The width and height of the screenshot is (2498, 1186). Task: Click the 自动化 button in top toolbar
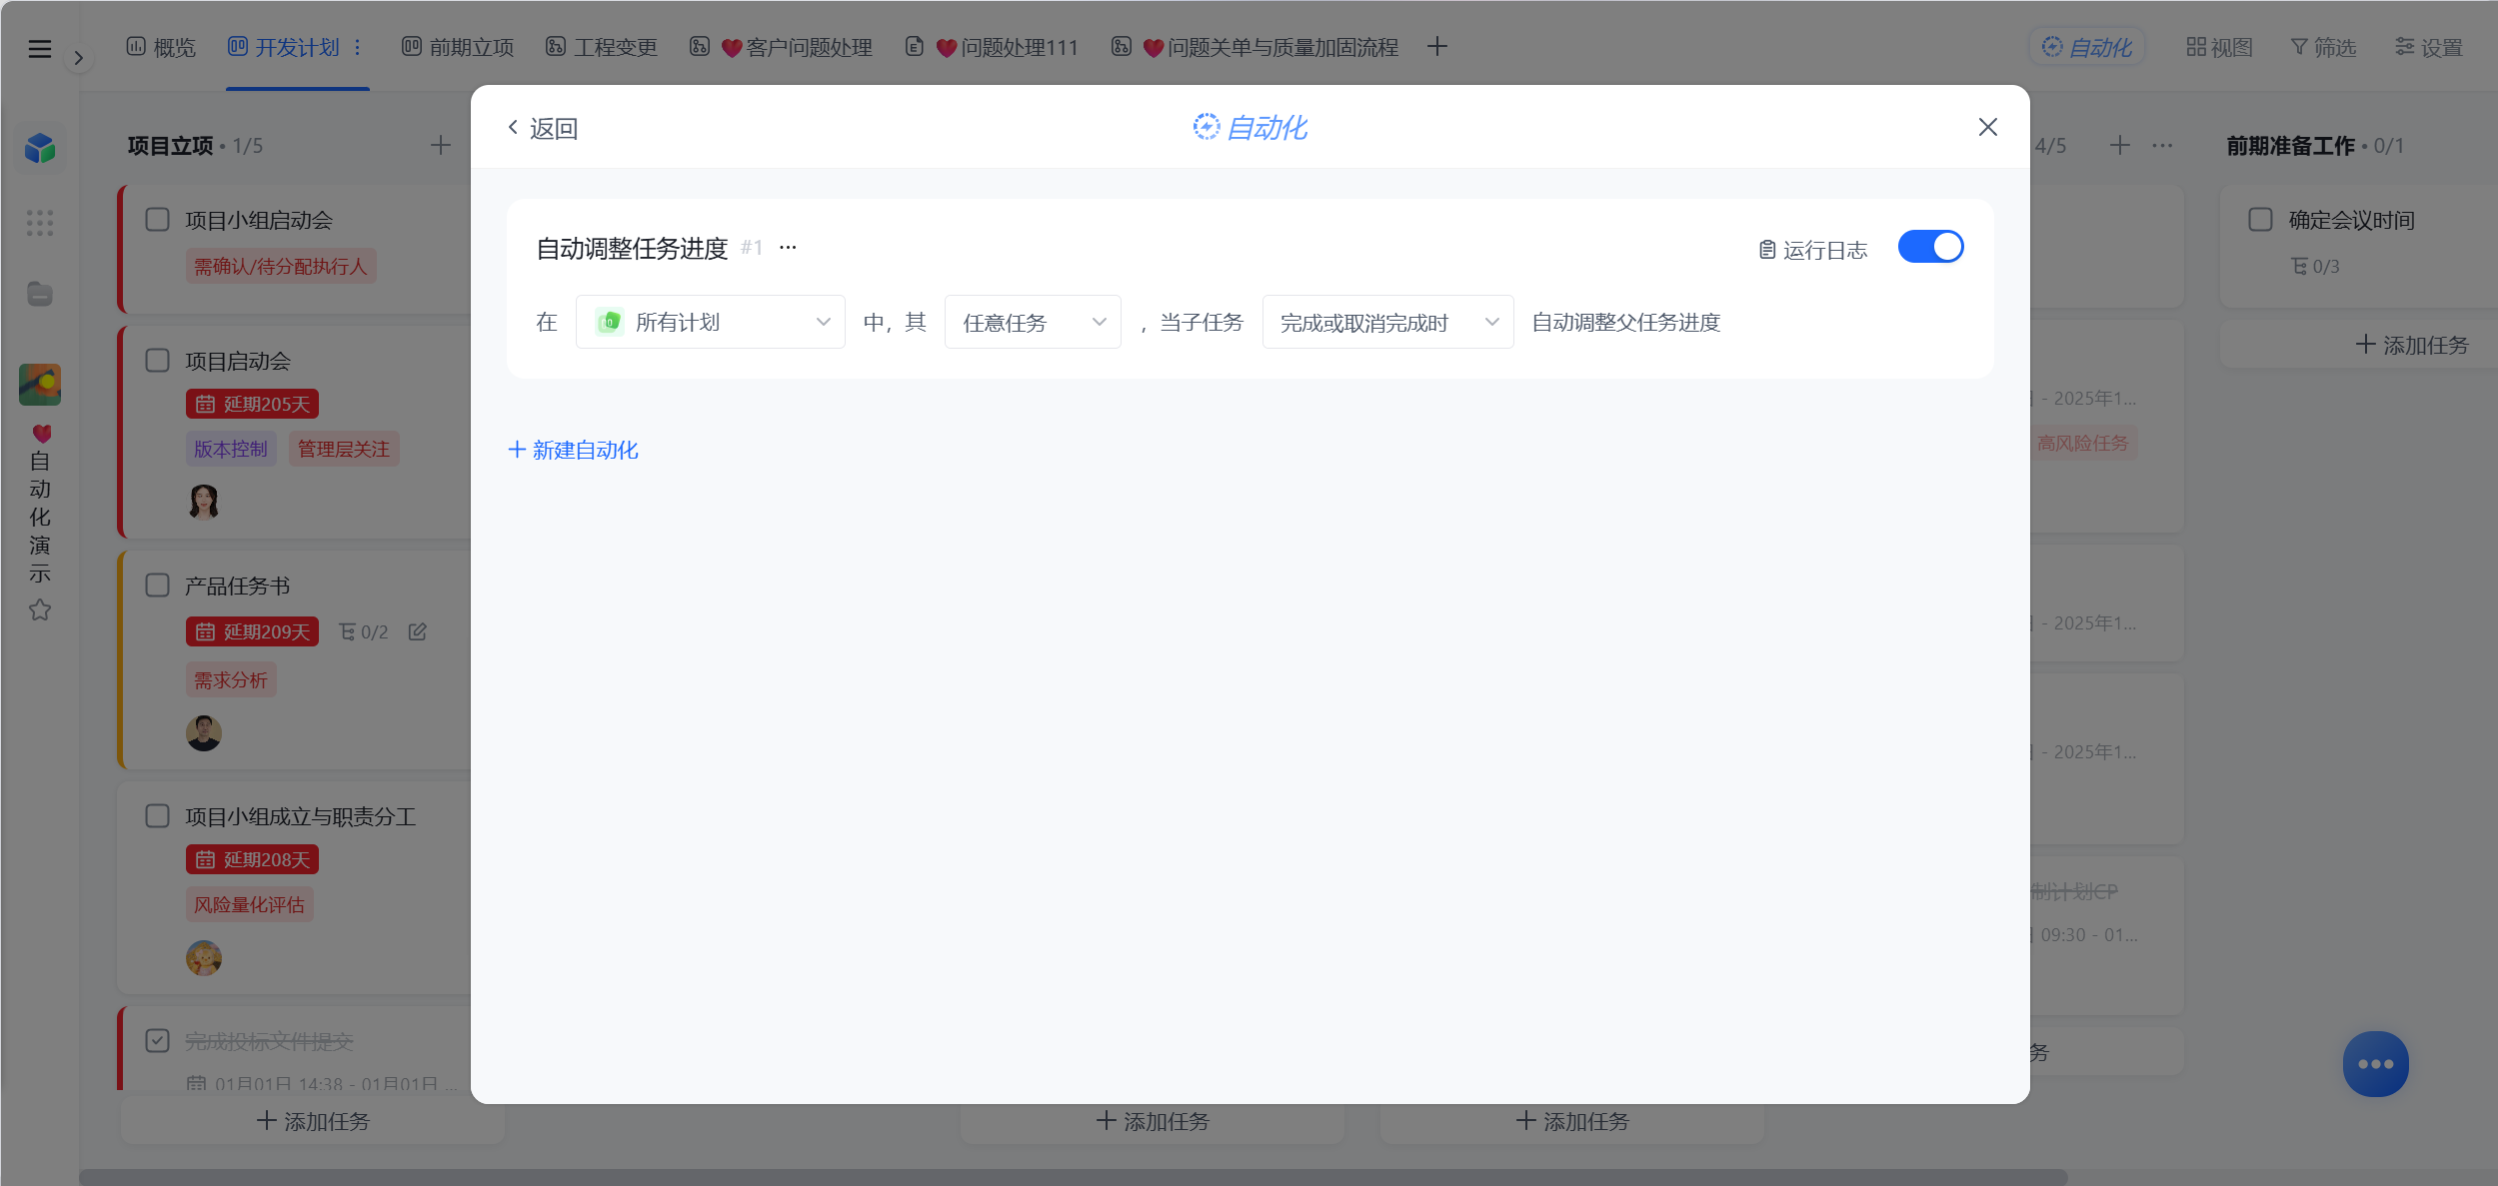(x=2086, y=47)
